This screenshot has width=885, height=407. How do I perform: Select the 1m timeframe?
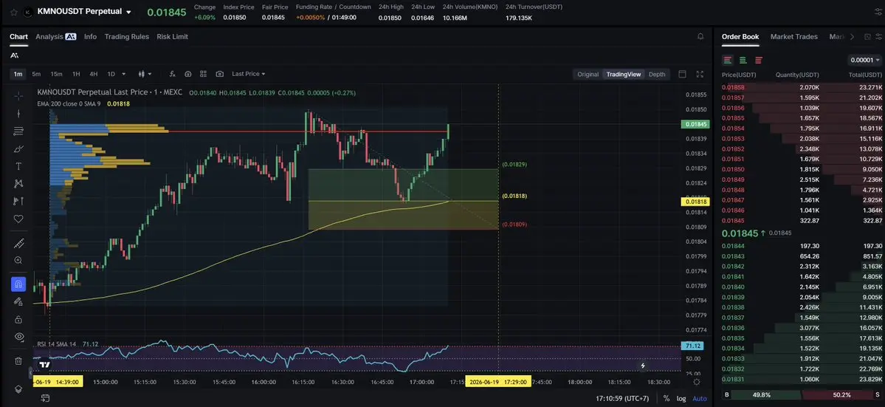pos(18,74)
